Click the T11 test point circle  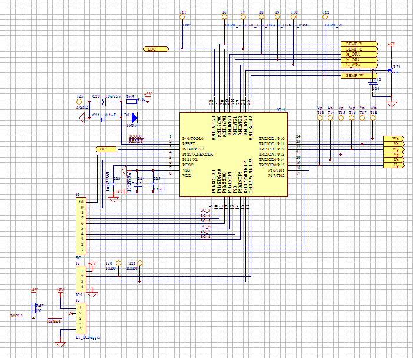pos(182,17)
